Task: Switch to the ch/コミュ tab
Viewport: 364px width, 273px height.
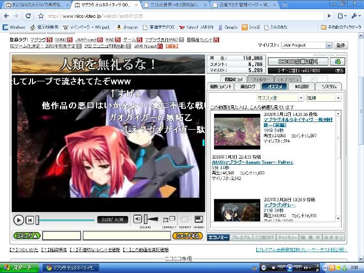Action: point(288,79)
